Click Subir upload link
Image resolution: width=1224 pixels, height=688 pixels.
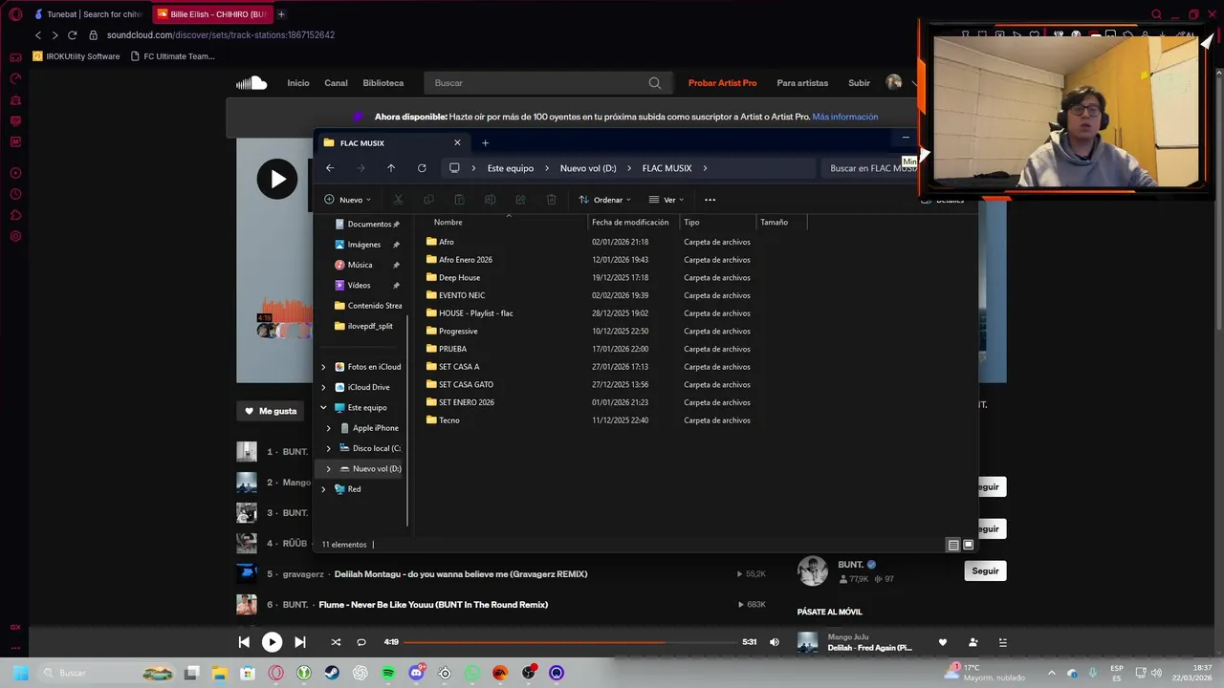click(859, 83)
